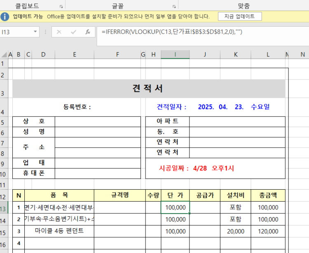Click 포함 cell in row 14
This screenshot has width=309, height=253.
point(236,219)
